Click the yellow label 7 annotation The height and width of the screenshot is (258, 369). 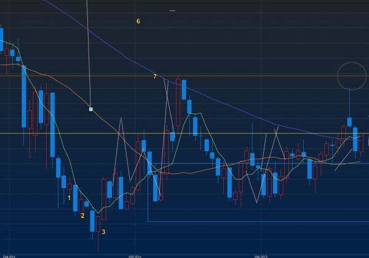pyautogui.click(x=155, y=76)
